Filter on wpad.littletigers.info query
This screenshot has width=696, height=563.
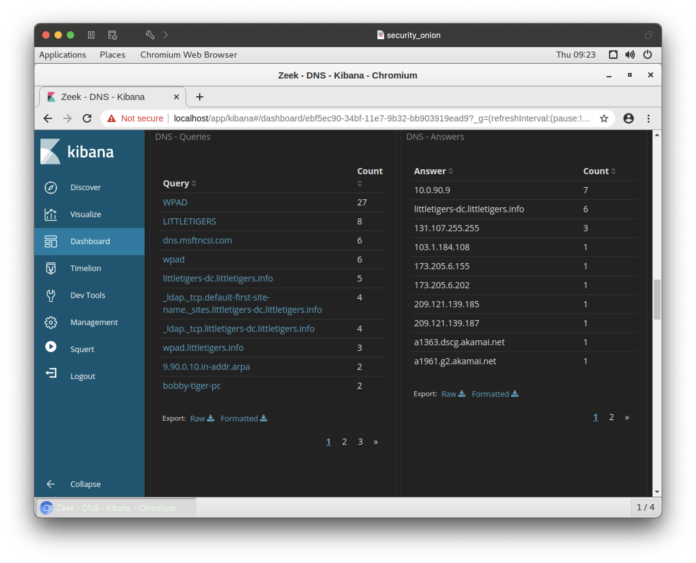[x=203, y=348]
